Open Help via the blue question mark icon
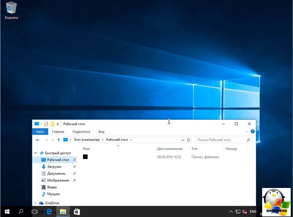The height and width of the screenshot is (217, 293). point(253,131)
